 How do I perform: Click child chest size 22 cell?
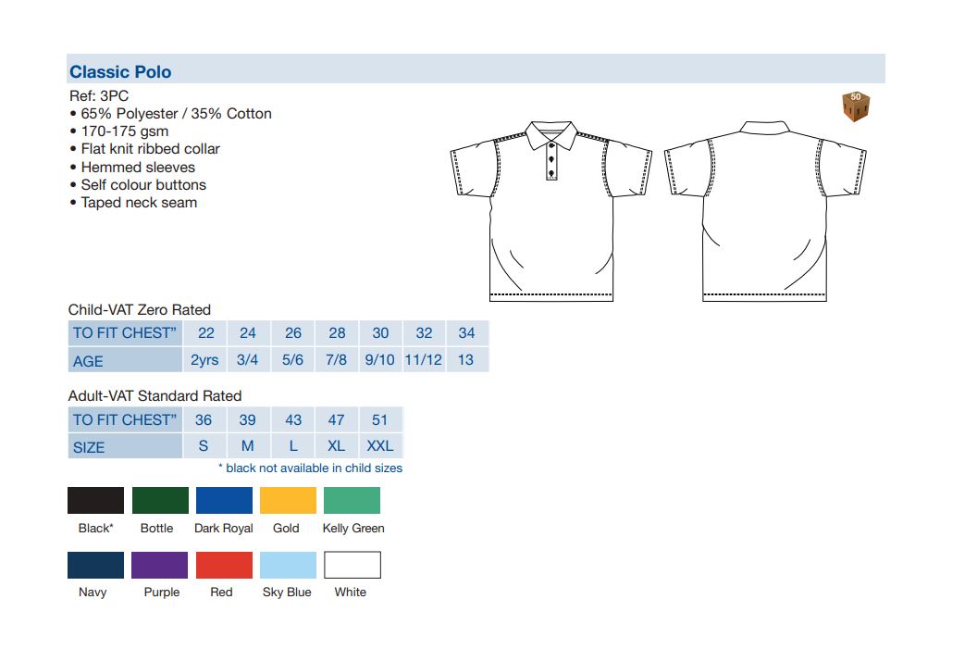pos(205,332)
